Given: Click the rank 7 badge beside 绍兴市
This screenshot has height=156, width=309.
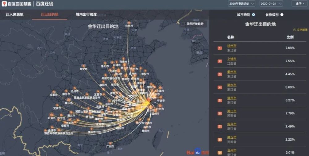Looking at the screenshot, I should tap(220, 126).
